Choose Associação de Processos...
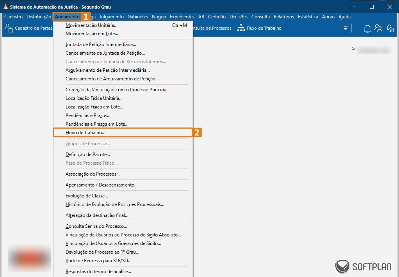Image resolution: width=399 pixels, height=277 pixels. click(x=93, y=174)
